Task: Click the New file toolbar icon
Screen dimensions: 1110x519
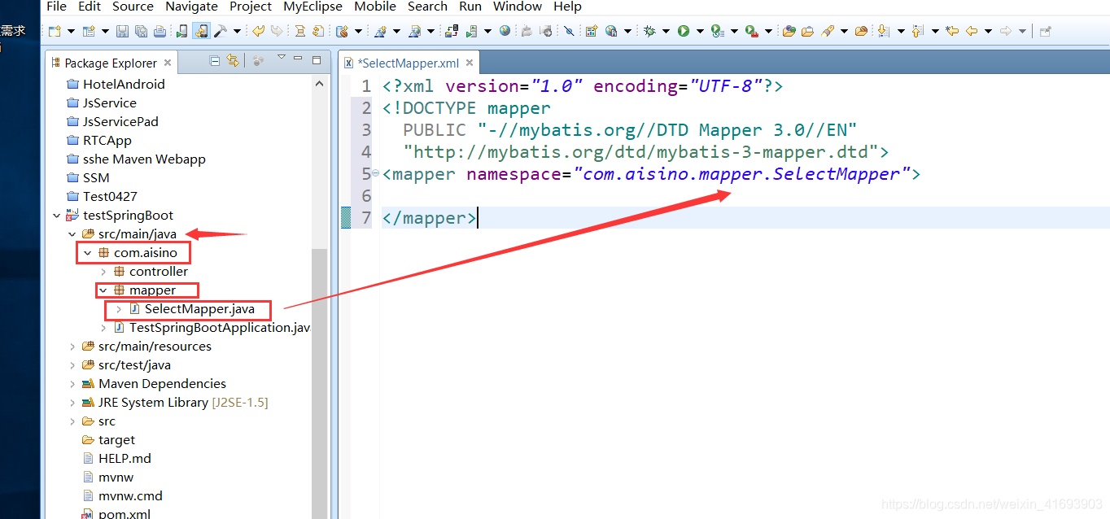Action: tap(55, 31)
